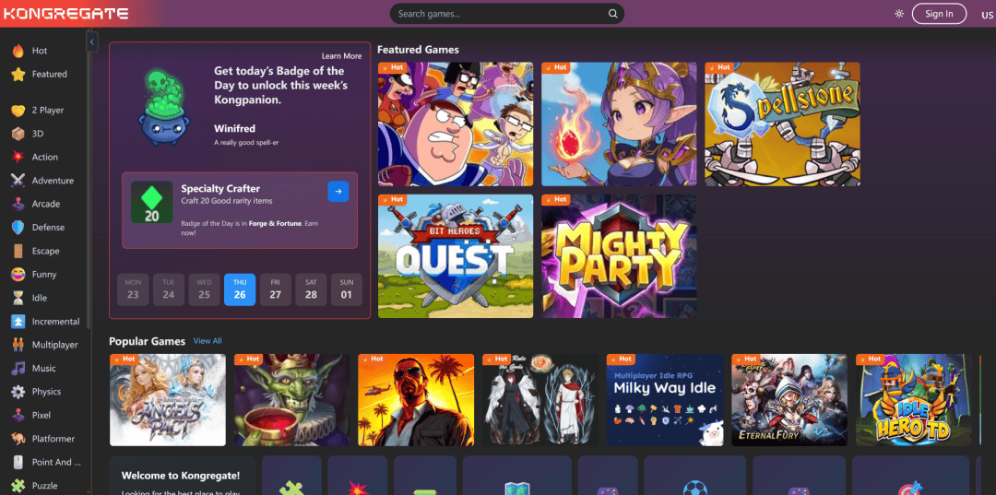The image size is (996, 495).
Task: Click the blue arrow on Specialty Crafter
Action: [338, 192]
